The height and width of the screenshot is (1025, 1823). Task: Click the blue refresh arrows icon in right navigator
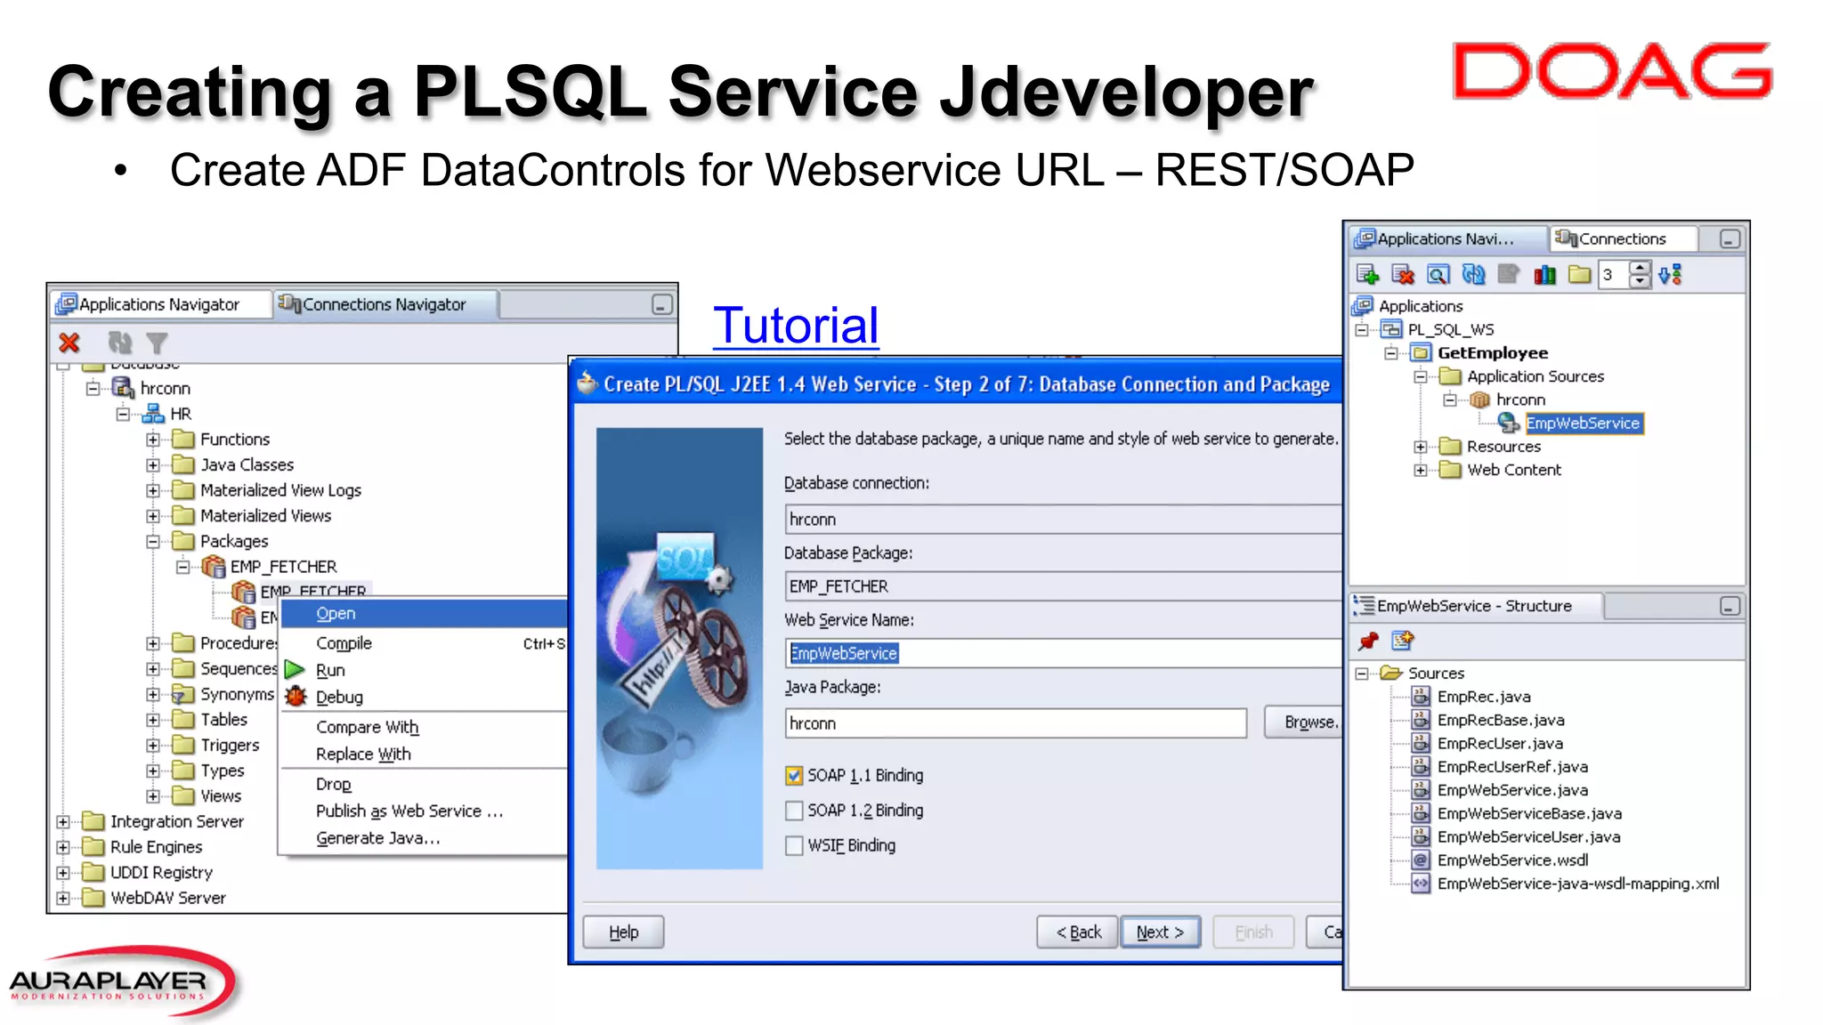1473,275
